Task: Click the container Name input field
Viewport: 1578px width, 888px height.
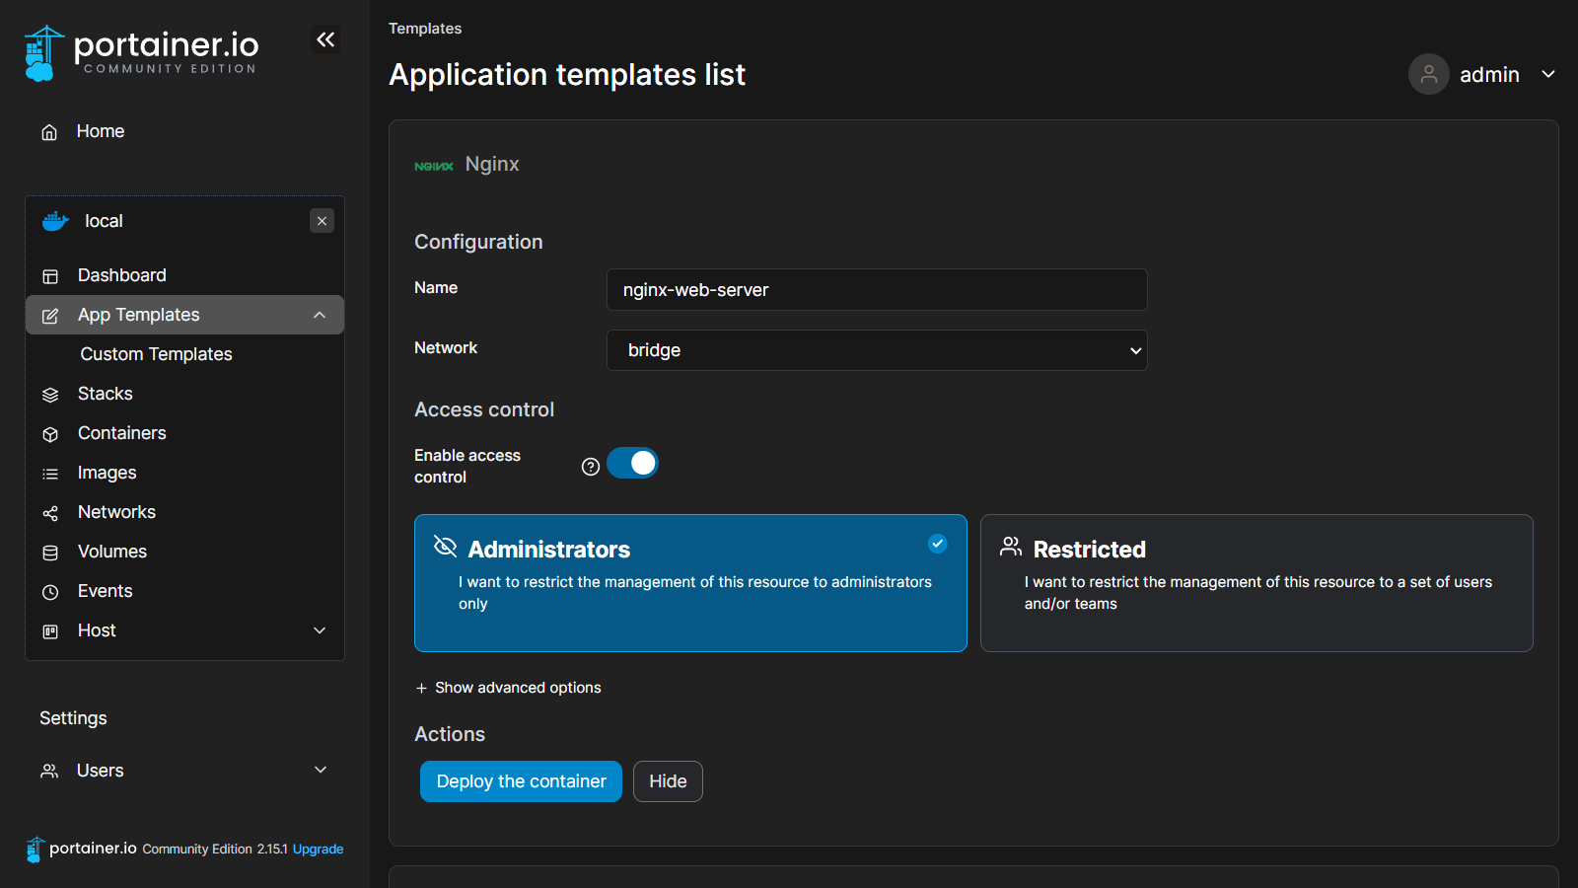Action: click(877, 290)
